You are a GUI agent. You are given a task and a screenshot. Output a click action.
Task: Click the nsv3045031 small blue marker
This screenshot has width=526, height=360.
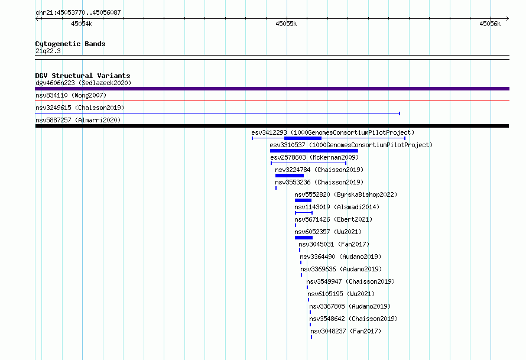click(x=300, y=250)
